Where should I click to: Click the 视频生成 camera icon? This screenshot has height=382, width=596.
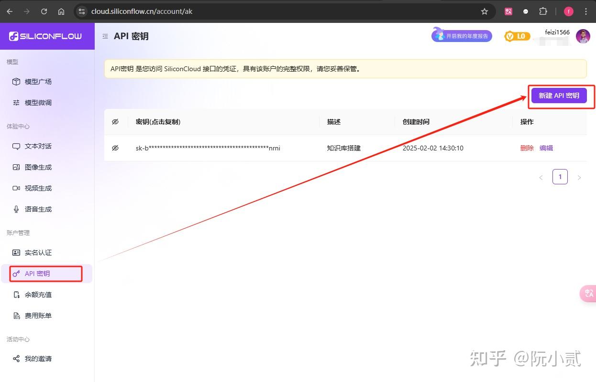point(16,188)
